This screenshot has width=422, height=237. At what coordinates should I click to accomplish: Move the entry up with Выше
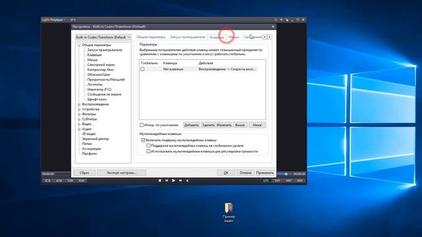pos(240,125)
